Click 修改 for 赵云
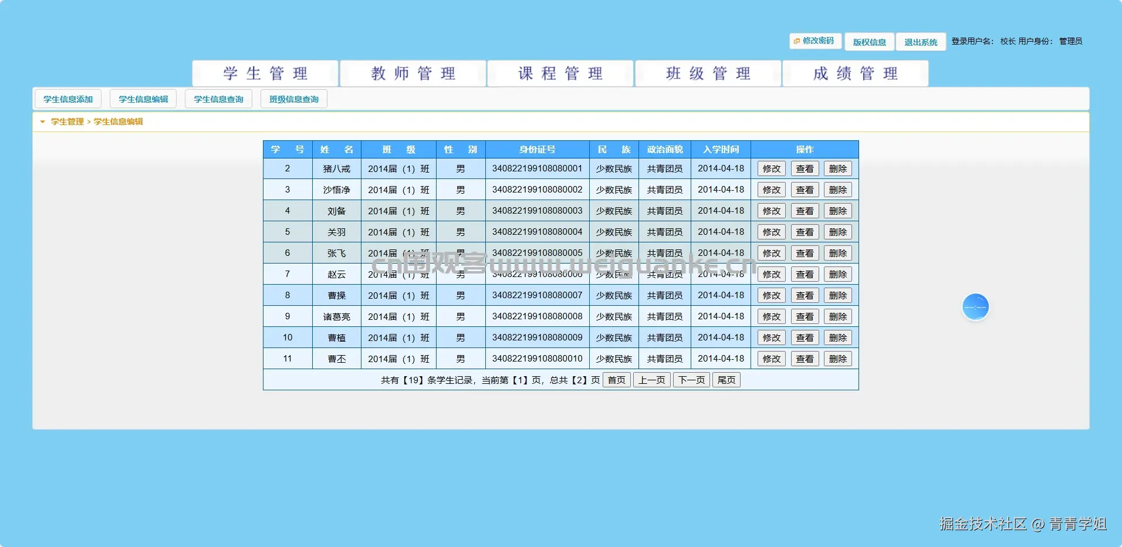The height and width of the screenshot is (547, 1122). (x=772, y=275)
